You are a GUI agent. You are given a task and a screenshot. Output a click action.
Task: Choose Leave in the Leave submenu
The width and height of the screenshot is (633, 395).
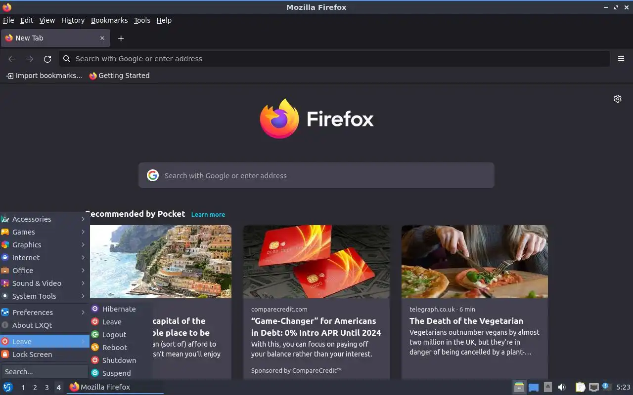[x=121, y=322]
